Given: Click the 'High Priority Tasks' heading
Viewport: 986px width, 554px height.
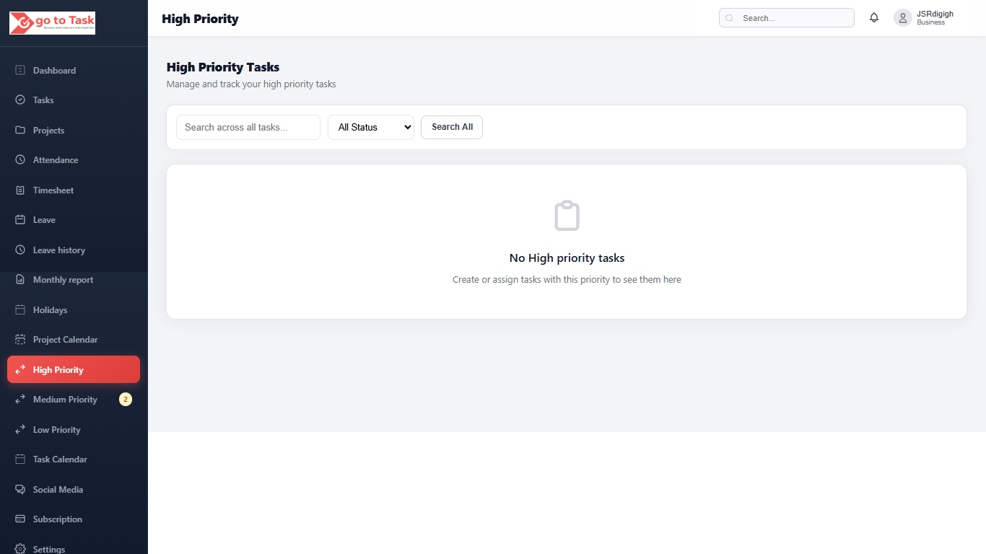Looking at the screenshot, I should [223, 67].
